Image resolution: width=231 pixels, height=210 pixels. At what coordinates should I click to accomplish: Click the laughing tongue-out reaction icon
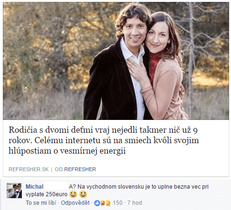[102, 203]
